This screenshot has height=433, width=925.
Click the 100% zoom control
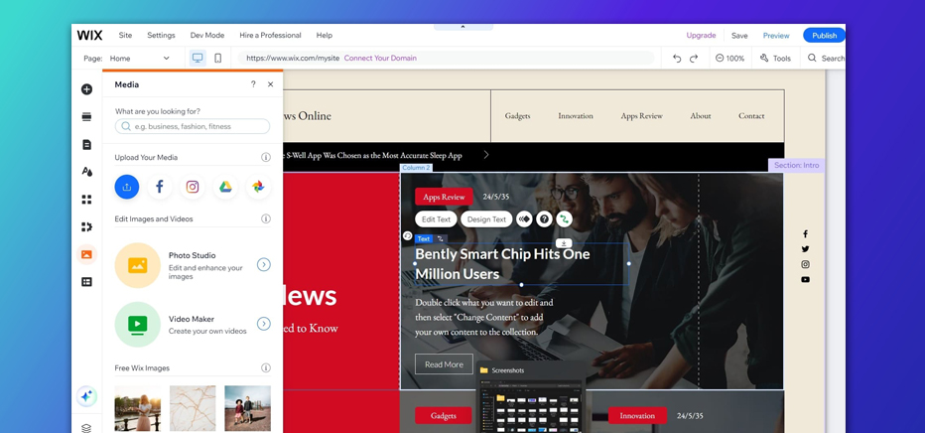pos(730,59)
